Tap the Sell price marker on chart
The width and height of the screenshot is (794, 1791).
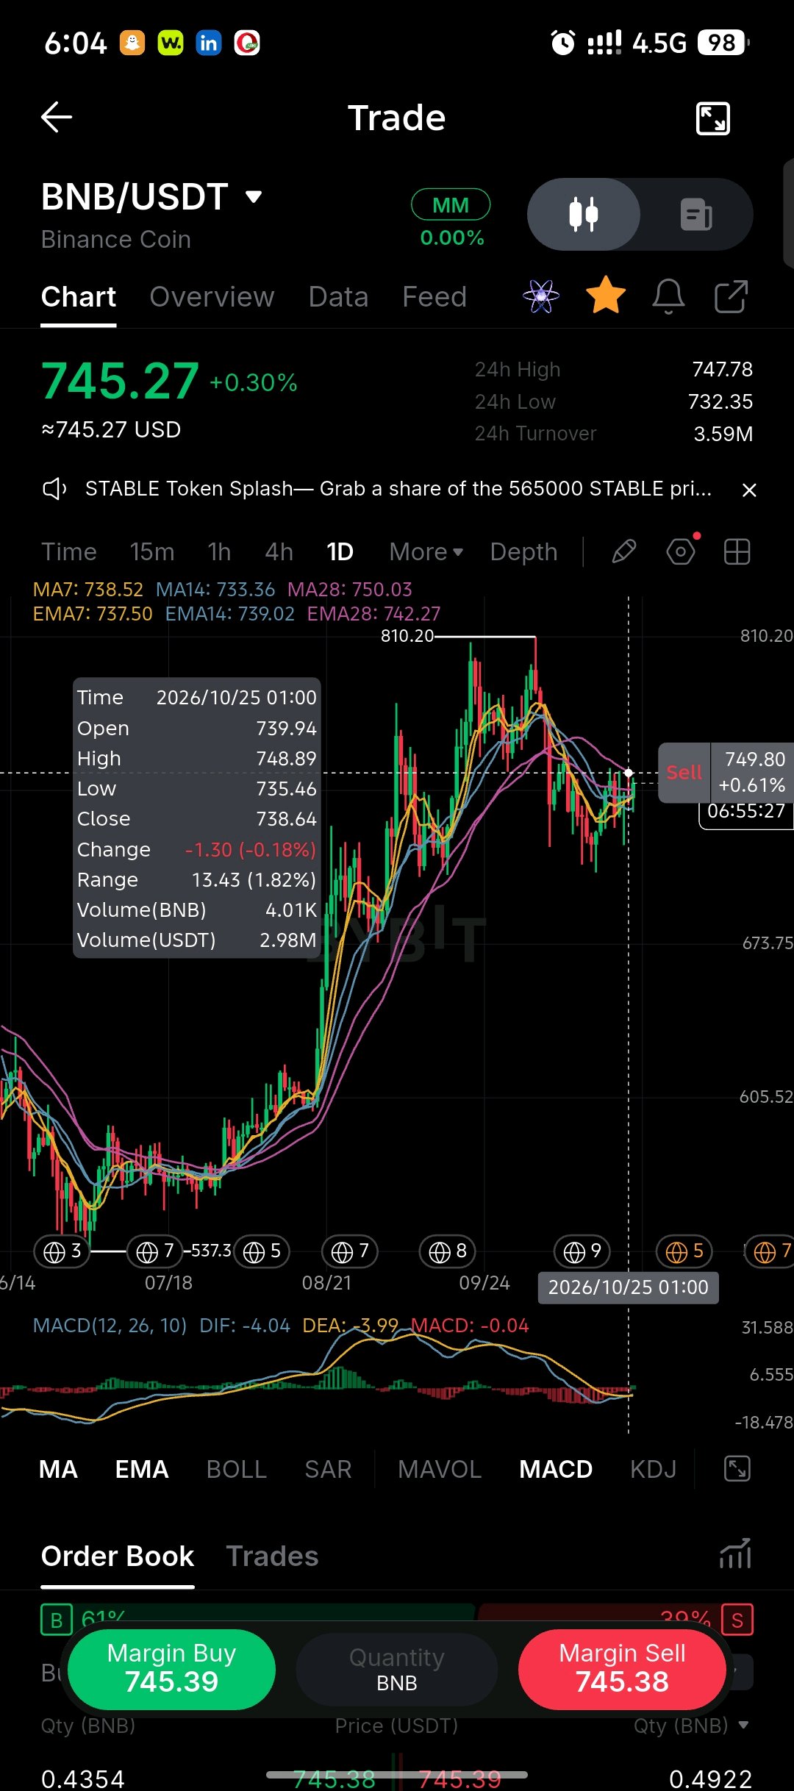click(684, 773)
